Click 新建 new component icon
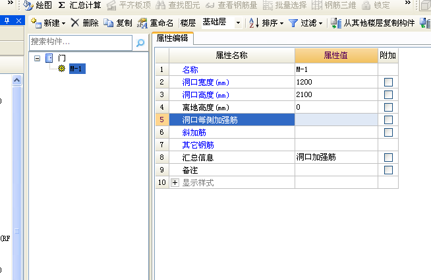The height and width of the screenshot is (280, 431). (36, 23)
